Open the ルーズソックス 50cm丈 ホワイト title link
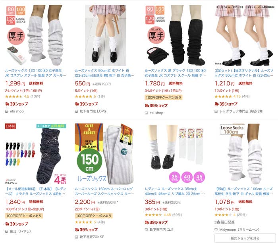The height and width of the screenshot is (243, 278). pos(104,73)
